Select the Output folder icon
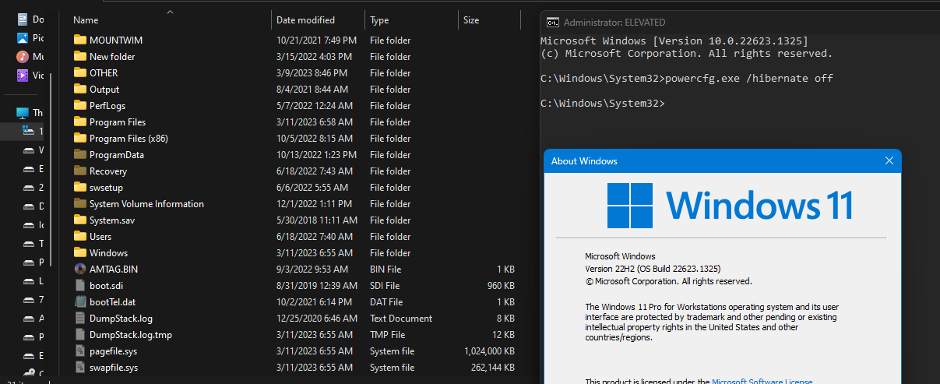940x384 pixels. pyautogui.click(x=79, y=89)
